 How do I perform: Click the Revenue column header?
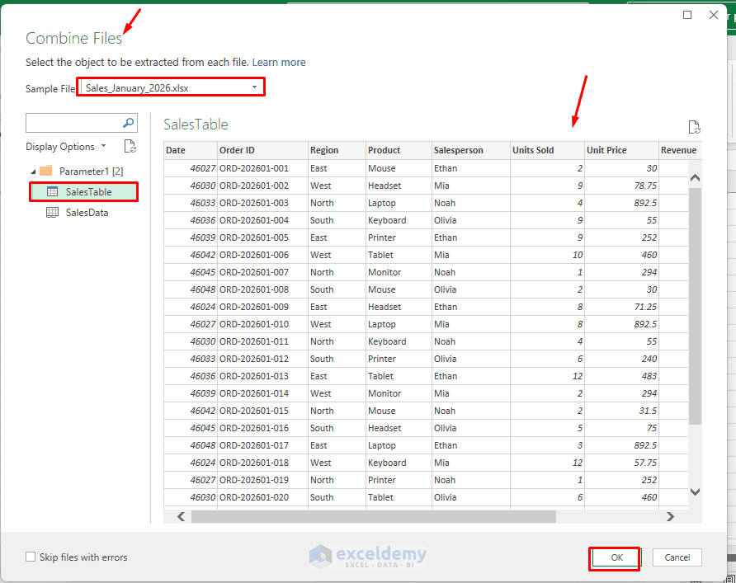[680, 150]
